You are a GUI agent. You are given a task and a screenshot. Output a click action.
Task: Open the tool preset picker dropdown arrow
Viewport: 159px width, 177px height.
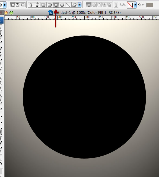click(x=5, y=5)
